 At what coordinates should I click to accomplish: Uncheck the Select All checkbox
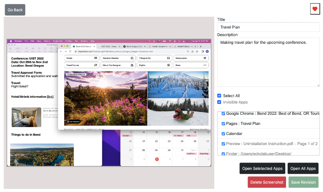point(219,95)
